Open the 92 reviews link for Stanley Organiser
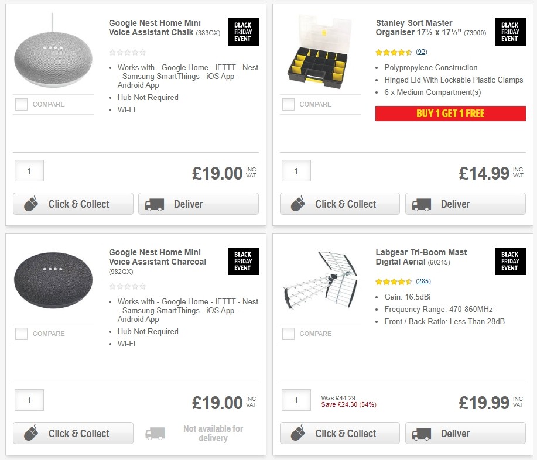This screenshot has height=460, width=537. coord(421,52)
